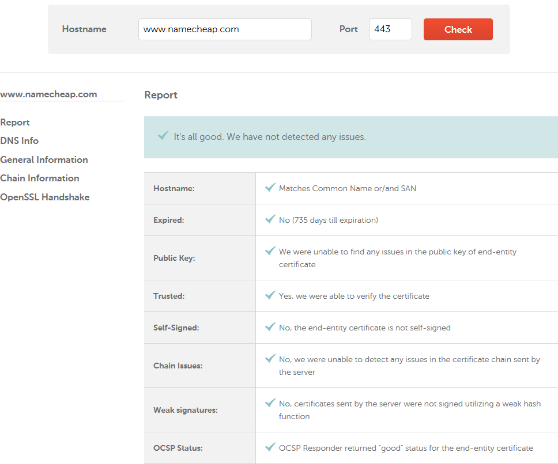Select the '735 days till expiration' text

point(329,220)
